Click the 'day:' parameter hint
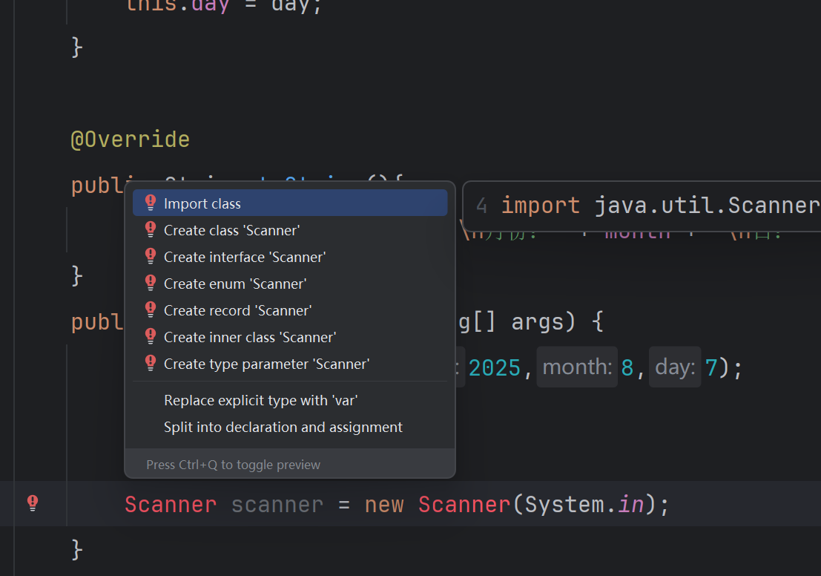Viewport: 821px width, 576px height. (675, 367)
